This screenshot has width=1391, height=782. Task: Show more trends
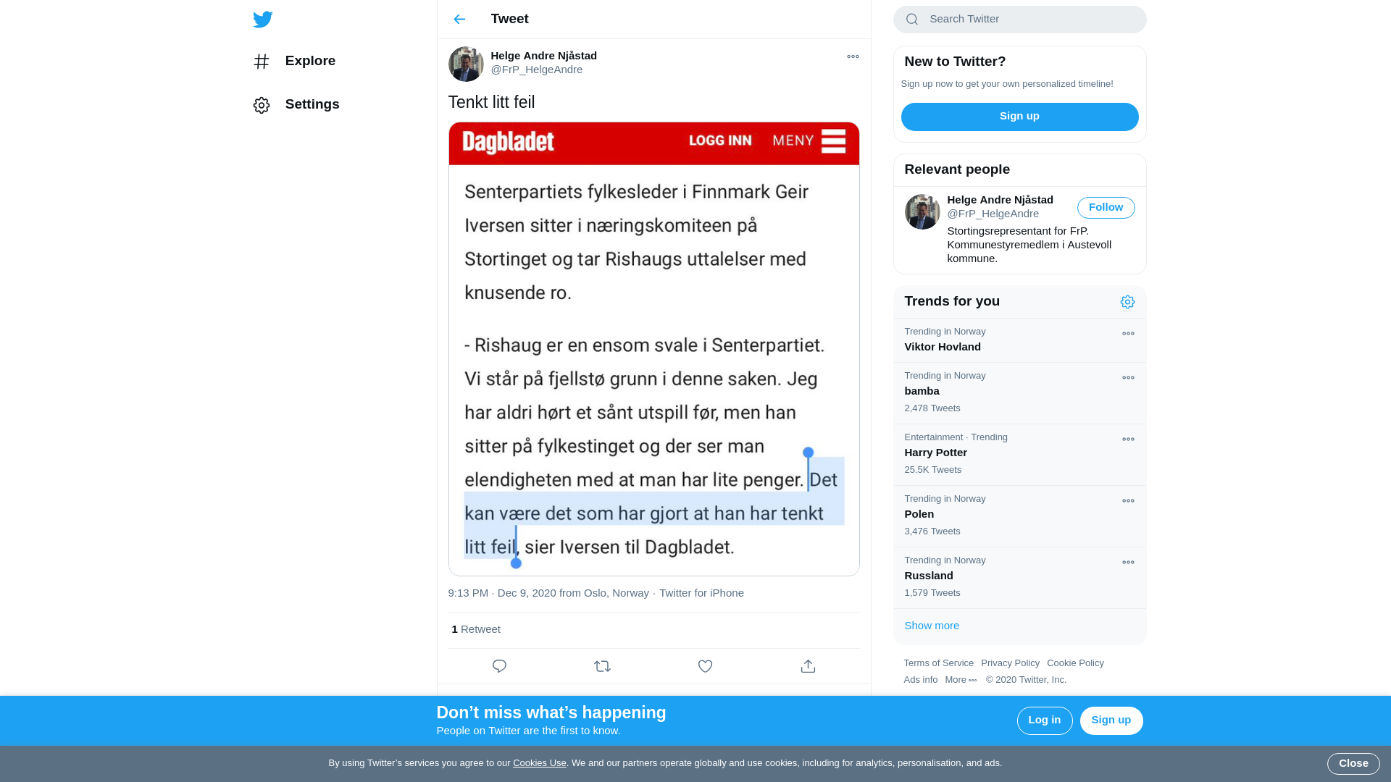(932, 626)
